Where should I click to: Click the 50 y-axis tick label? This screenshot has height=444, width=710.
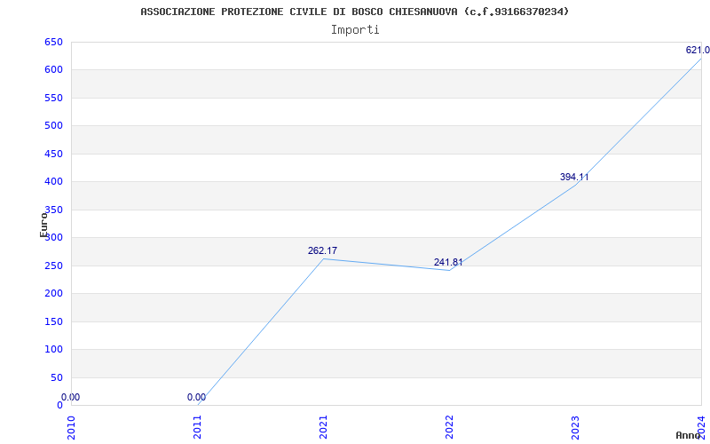coord(56,378)
